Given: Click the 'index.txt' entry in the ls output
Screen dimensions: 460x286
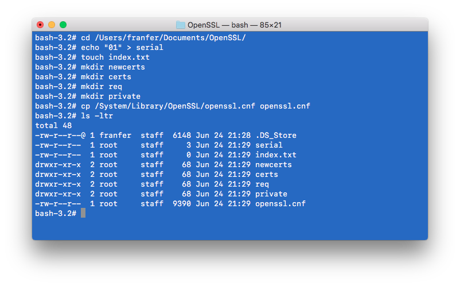Looking at the screenshot, I should point(276,154).
